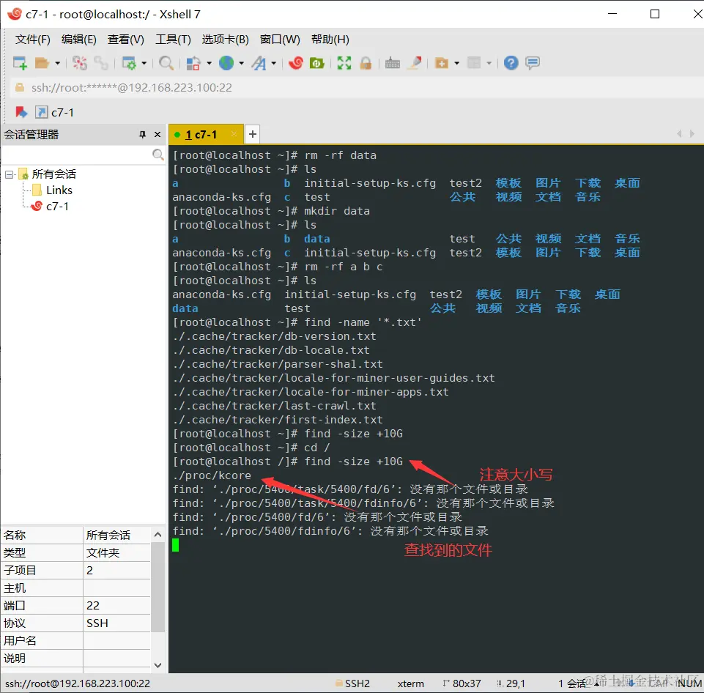Click the SSH2 status bar entry
The width and height of the screenshot is (704, 693).
(x=353, y=683)
